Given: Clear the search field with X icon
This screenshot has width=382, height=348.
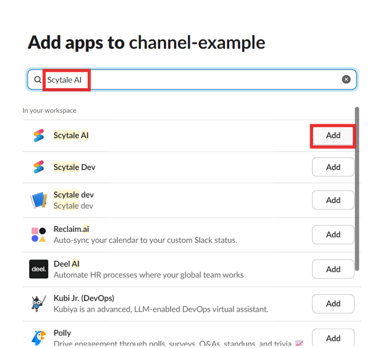Looking at the screenshot, I should pos(346,79).
